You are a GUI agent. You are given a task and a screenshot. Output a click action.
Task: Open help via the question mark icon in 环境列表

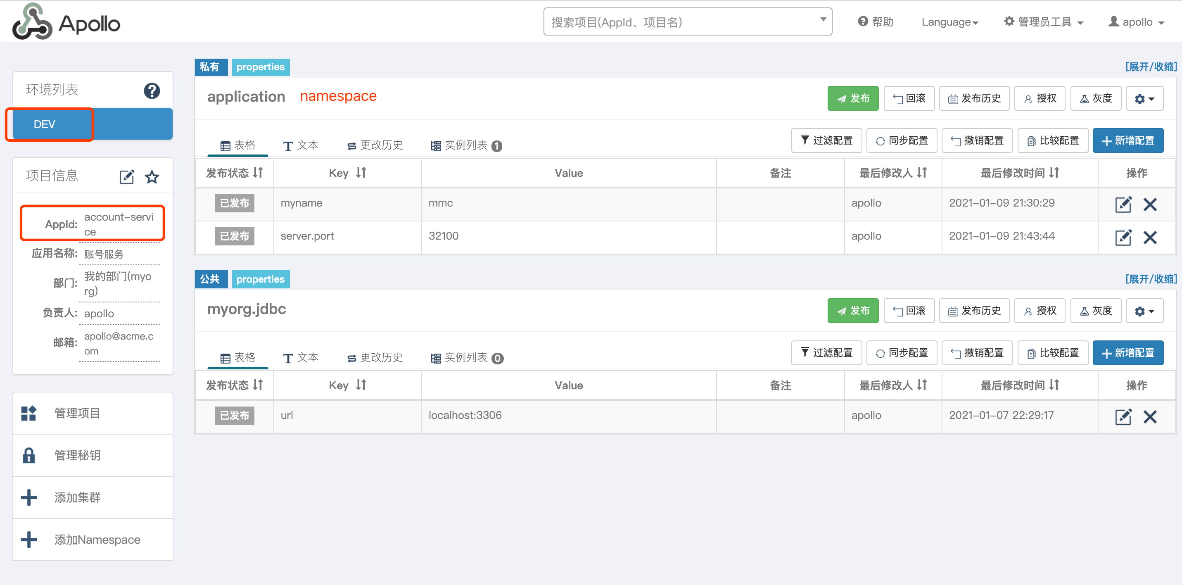[x=152, y=91]
